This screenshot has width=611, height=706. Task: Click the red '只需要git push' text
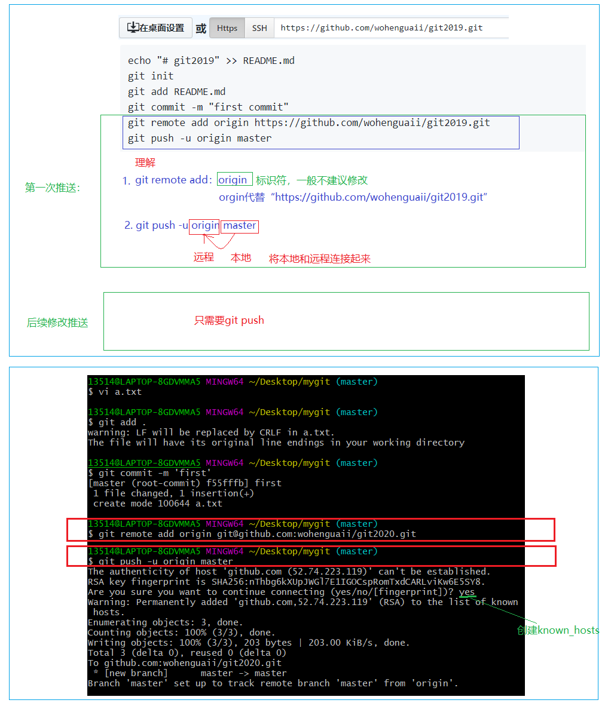[229, 320]
